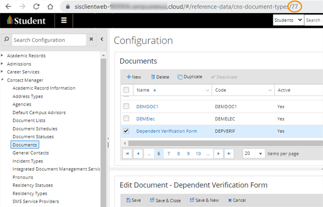
Task: Open the Students search type dropdown
Action: click(x=288, y=20)
